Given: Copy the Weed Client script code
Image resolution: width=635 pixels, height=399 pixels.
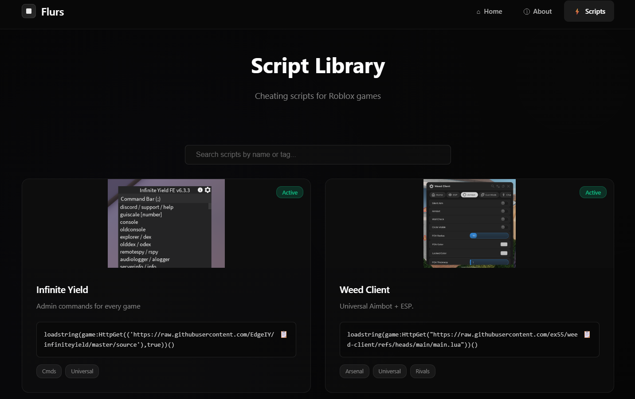Looking at the screenshot, I should (x=587, y=334).
